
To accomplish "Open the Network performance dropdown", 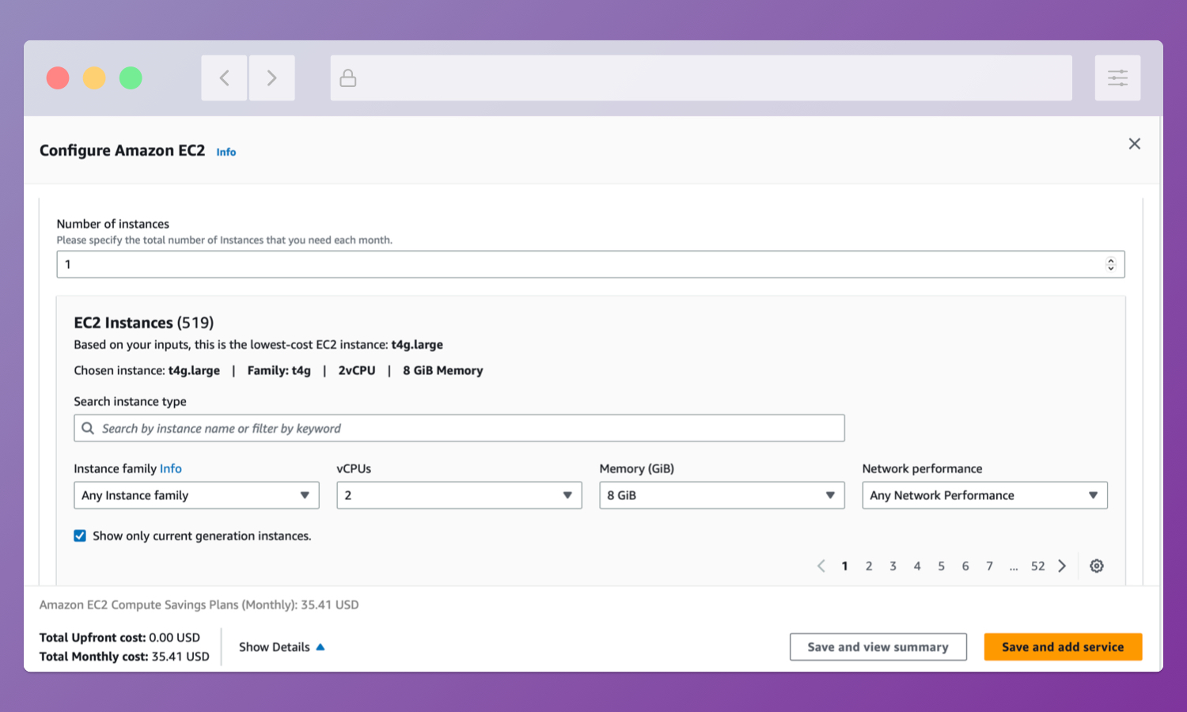I will 984,495.
